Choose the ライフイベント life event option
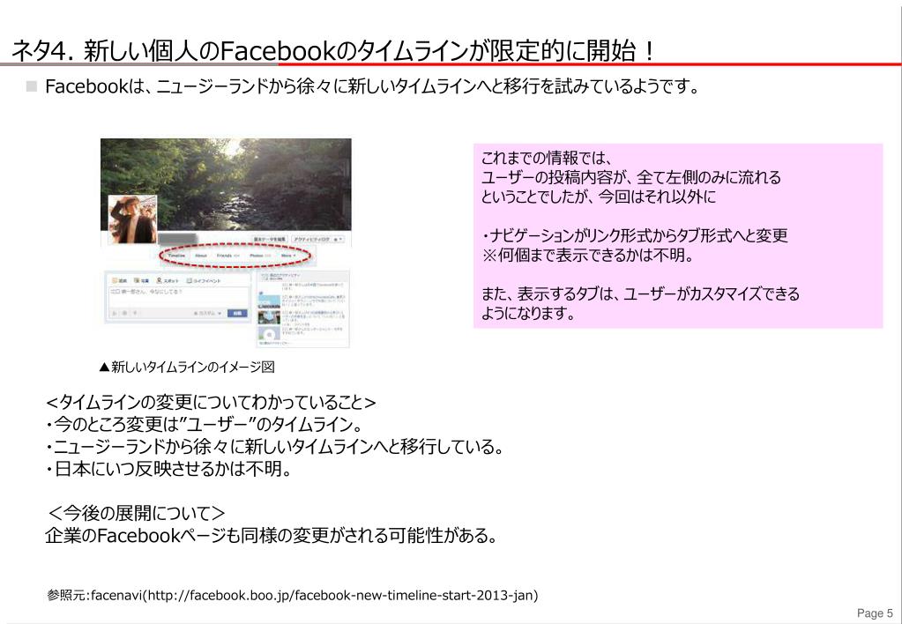The height and width of the screenshot is (624, 902). click(x=204, y=280)
